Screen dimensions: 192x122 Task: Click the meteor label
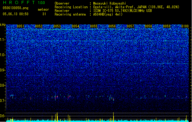tap(43, 9)
